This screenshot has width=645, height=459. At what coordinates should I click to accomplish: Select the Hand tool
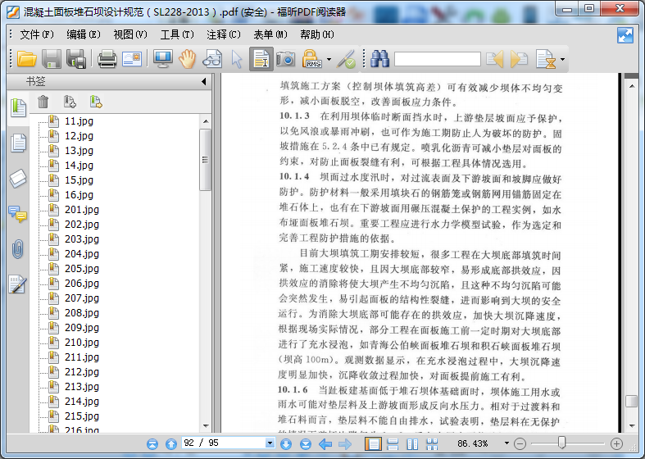click(x=187, y=59)
